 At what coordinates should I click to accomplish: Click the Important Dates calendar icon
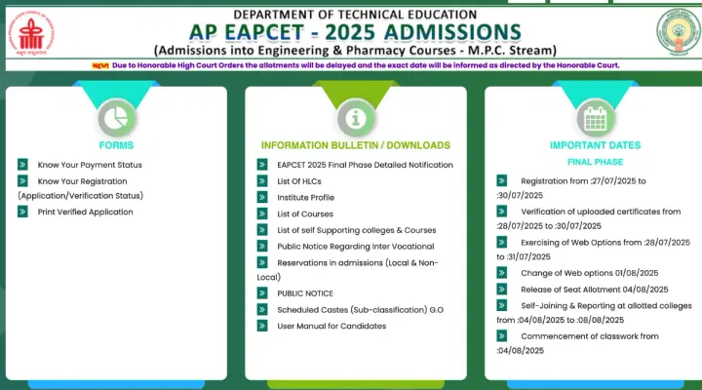596,119
